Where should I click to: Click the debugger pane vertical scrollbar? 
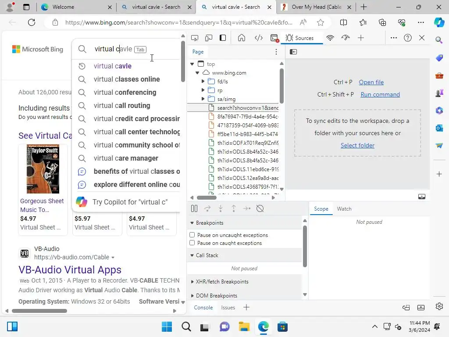305,246
